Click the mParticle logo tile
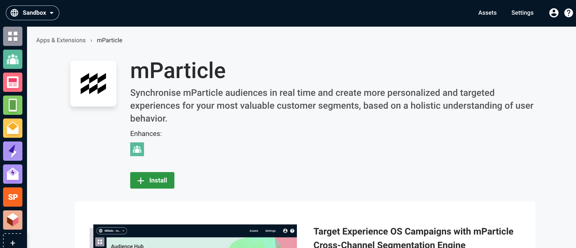576x248 pixels. [93, 84]
